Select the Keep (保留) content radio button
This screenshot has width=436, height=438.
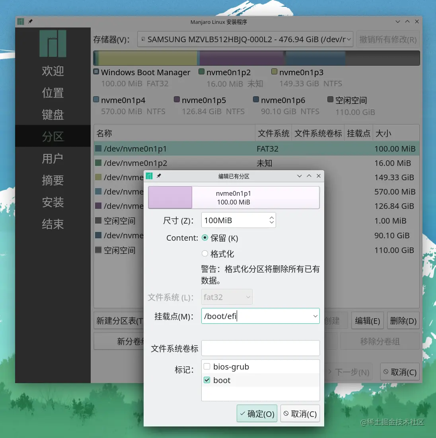point(205,238)
